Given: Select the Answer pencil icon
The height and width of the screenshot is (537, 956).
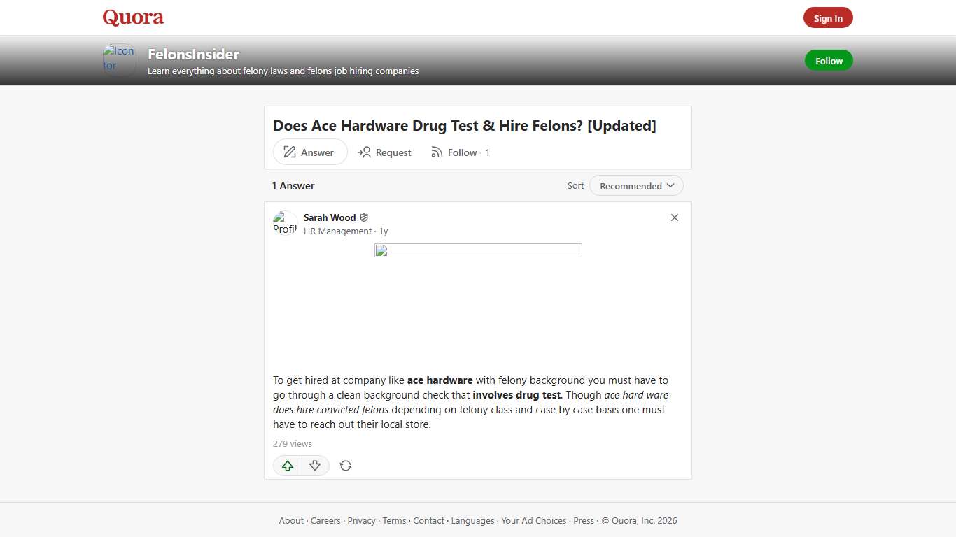Looking at the screenshot, I should pyautogui.click(x=289, y=152).
